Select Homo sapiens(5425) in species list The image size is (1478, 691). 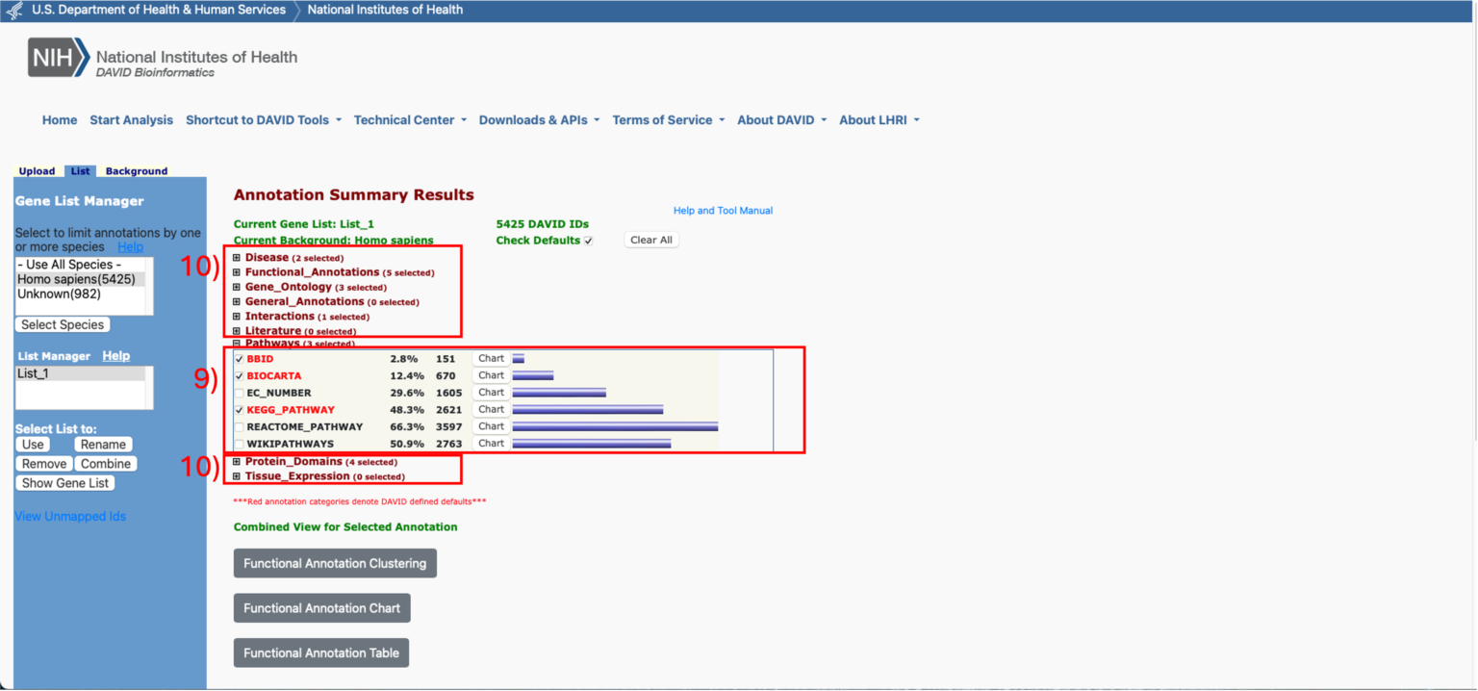[x=76, y=279]
